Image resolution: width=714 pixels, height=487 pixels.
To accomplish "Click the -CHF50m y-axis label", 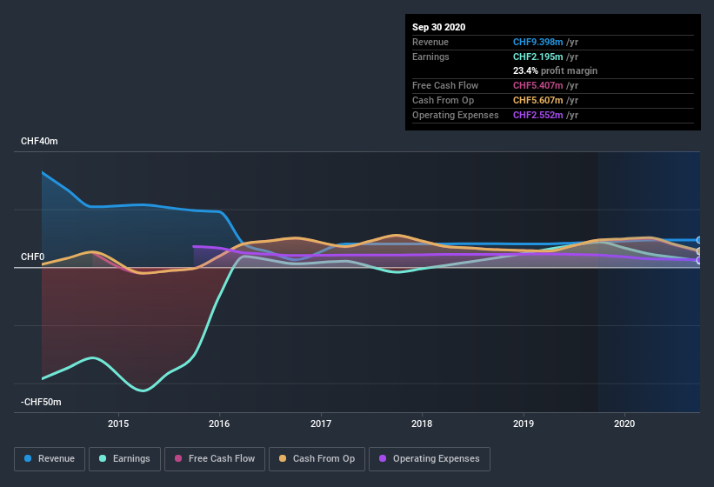I will tap(41, 403).
